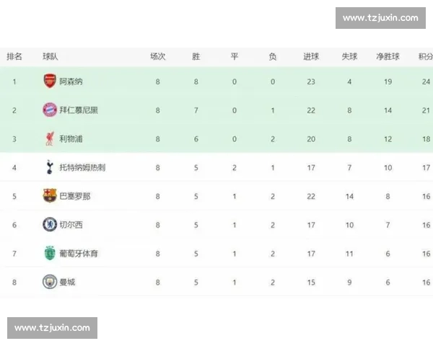Click the Sporting CP crest icon
The image size is (433, 346).
tap(49, 253)
